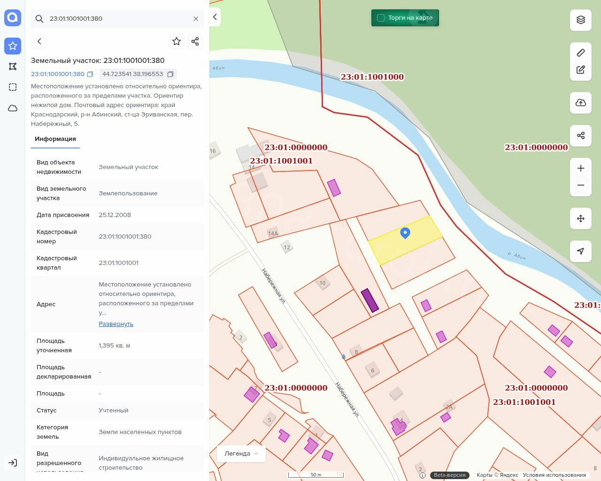Open the map layers panel
601x481 pixels.
[581, 20]
